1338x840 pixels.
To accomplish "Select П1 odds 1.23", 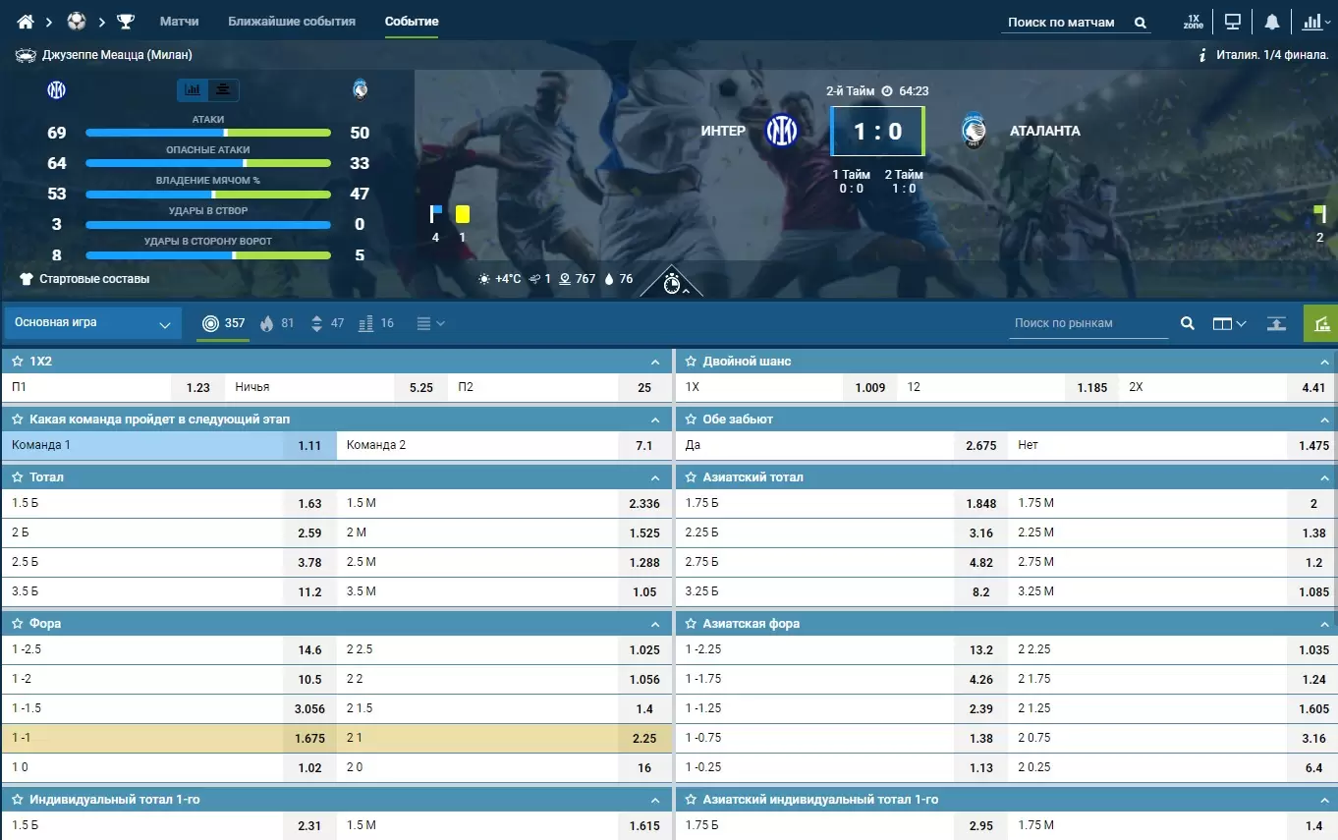I will click(198, 387).
